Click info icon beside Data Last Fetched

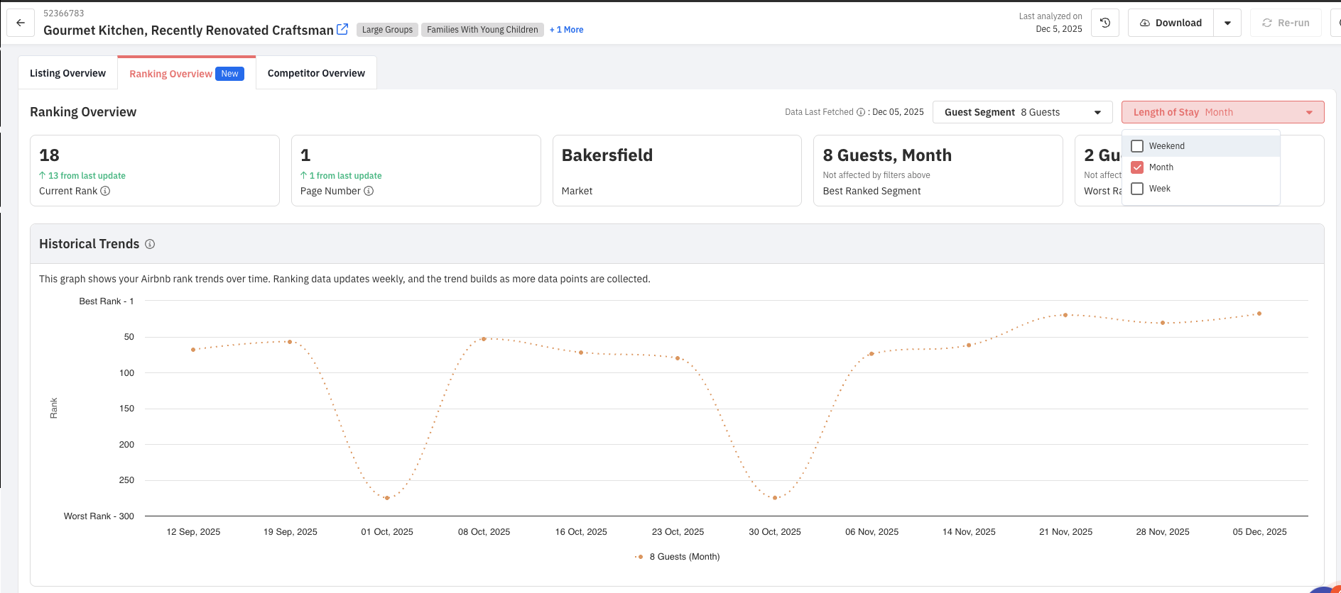pos(861,112)
